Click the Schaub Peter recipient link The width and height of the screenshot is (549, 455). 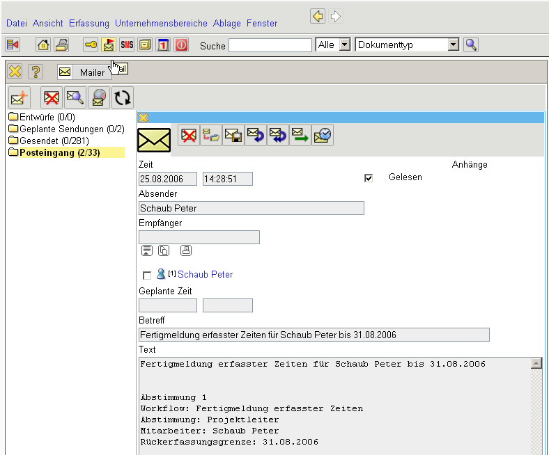coord(205,275)
